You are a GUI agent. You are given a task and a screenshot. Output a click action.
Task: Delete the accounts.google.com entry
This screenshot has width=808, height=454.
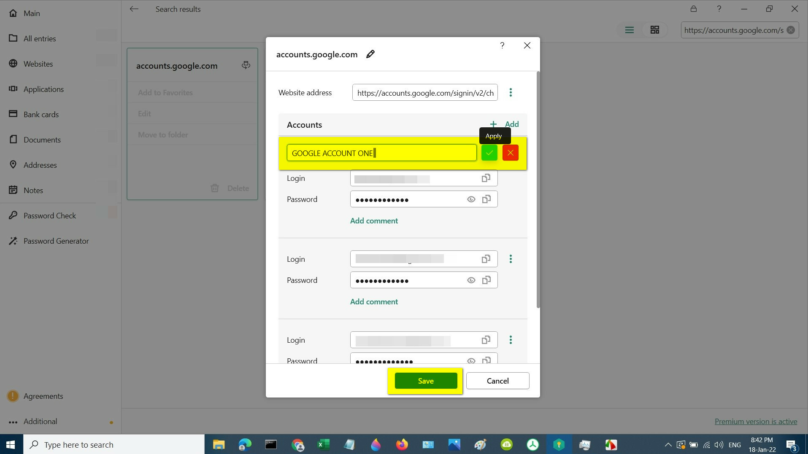coord(230,188)
